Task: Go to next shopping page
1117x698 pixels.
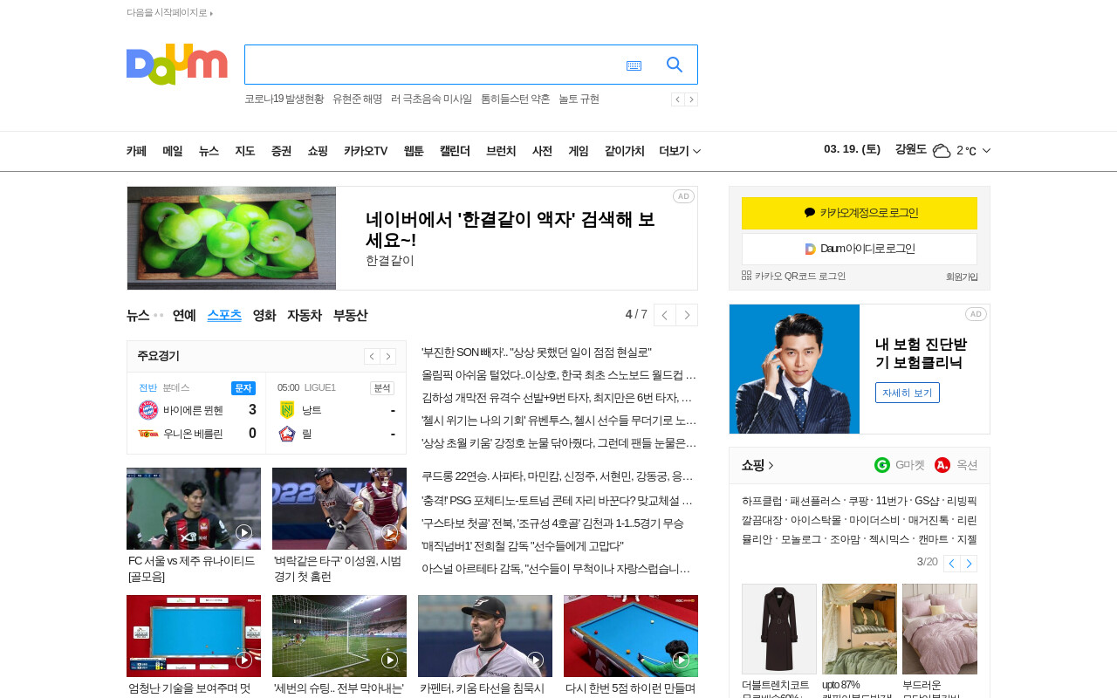Action: coord(969,563)
